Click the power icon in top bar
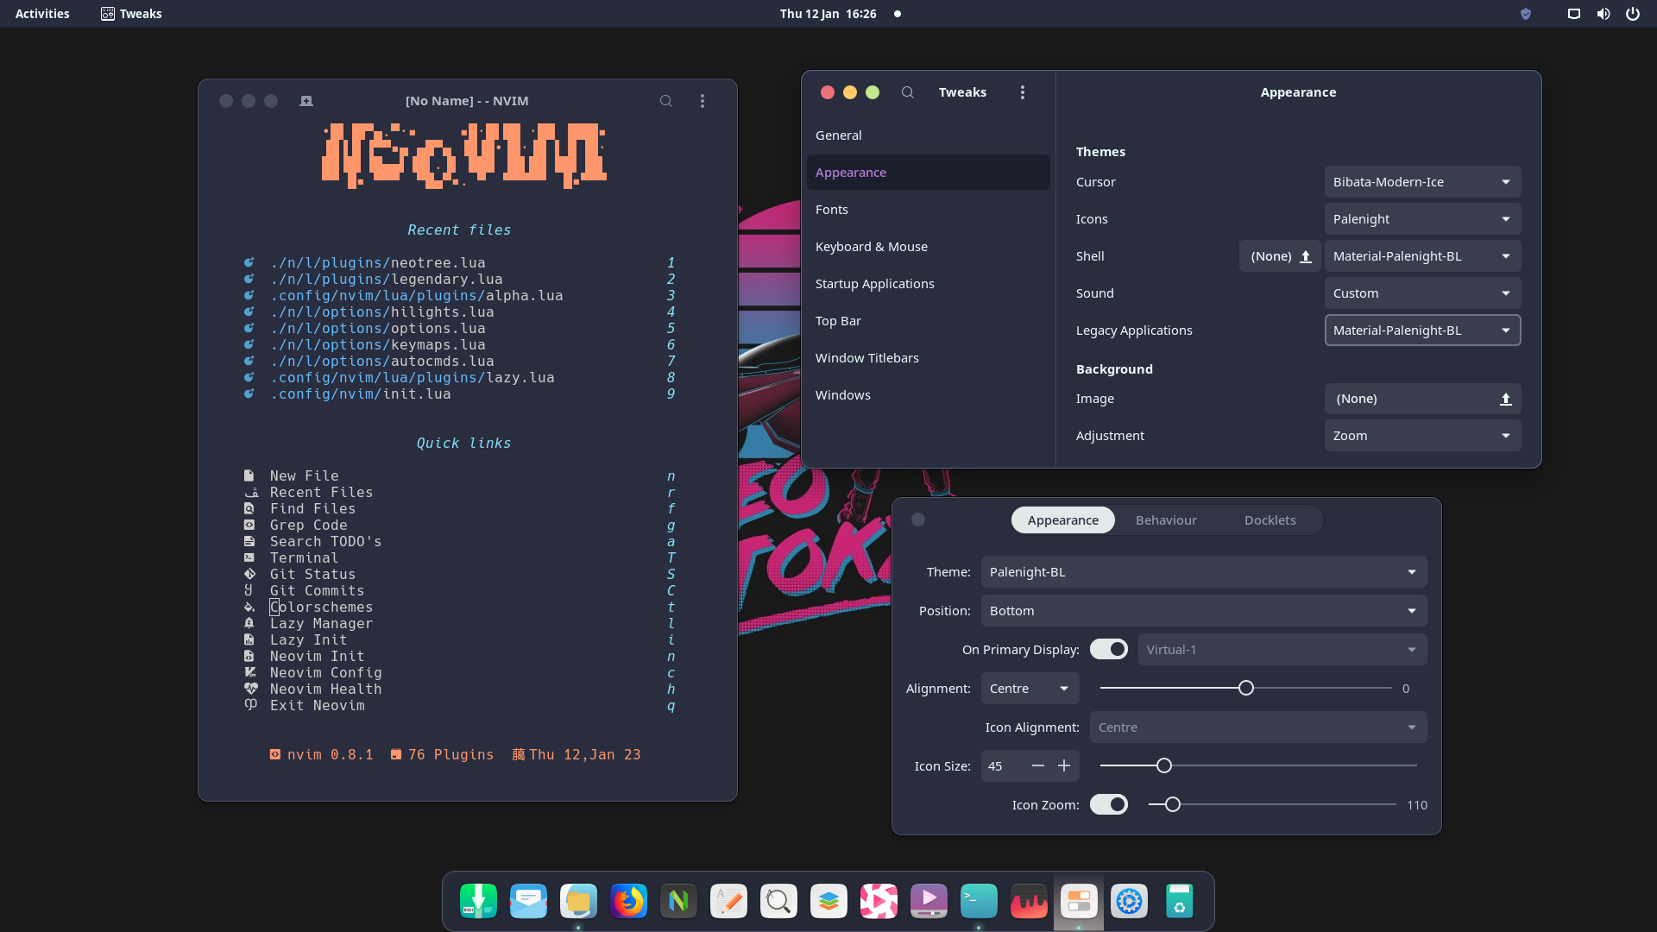 click(x=1633, y=14)
